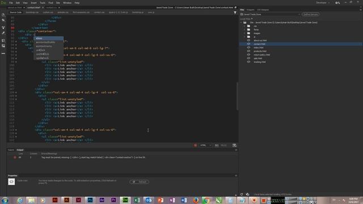The image size is (363, 204).
Task: Expand the fonts folder in Files panel
Action: (x=244, y=29)
